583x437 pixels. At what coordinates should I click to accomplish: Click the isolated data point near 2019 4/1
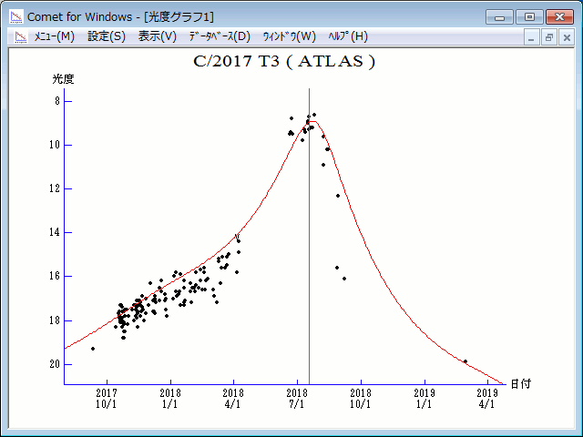point(465,361)
